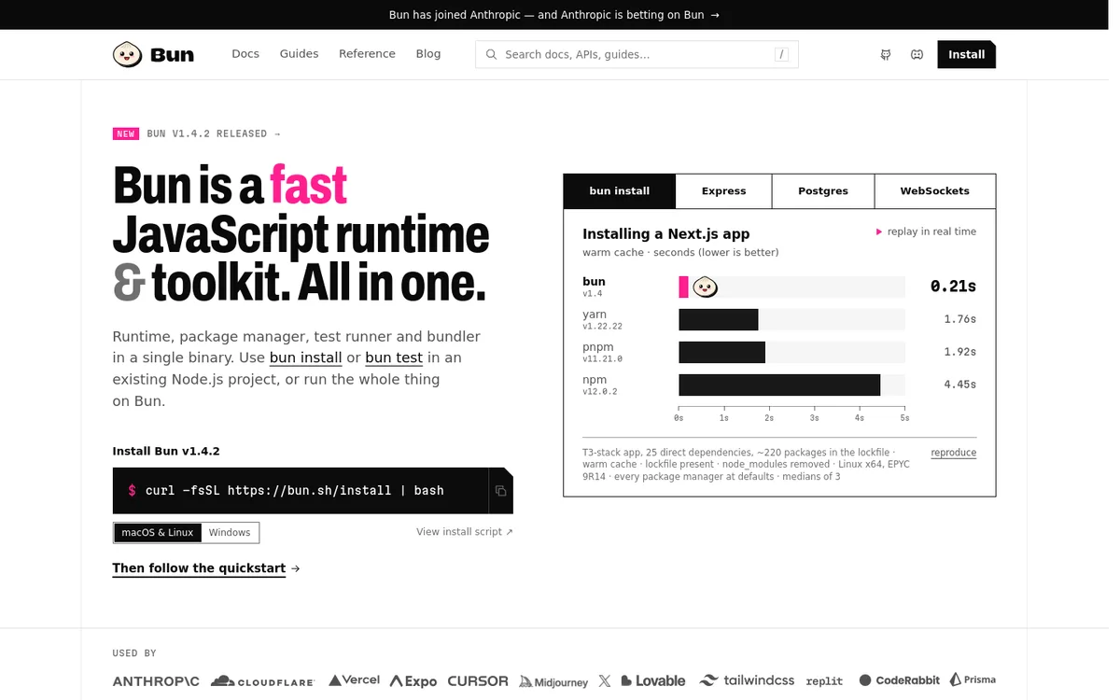Click the Anthropic logo
Image resolution: width=1120 pixels, height=700 pixels.
click(156, 681)
